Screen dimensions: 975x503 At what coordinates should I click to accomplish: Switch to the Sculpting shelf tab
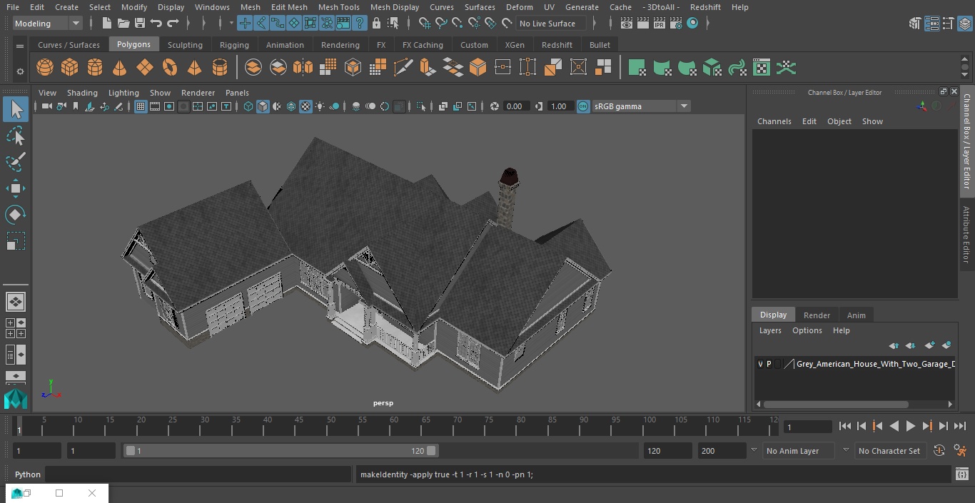185,45
